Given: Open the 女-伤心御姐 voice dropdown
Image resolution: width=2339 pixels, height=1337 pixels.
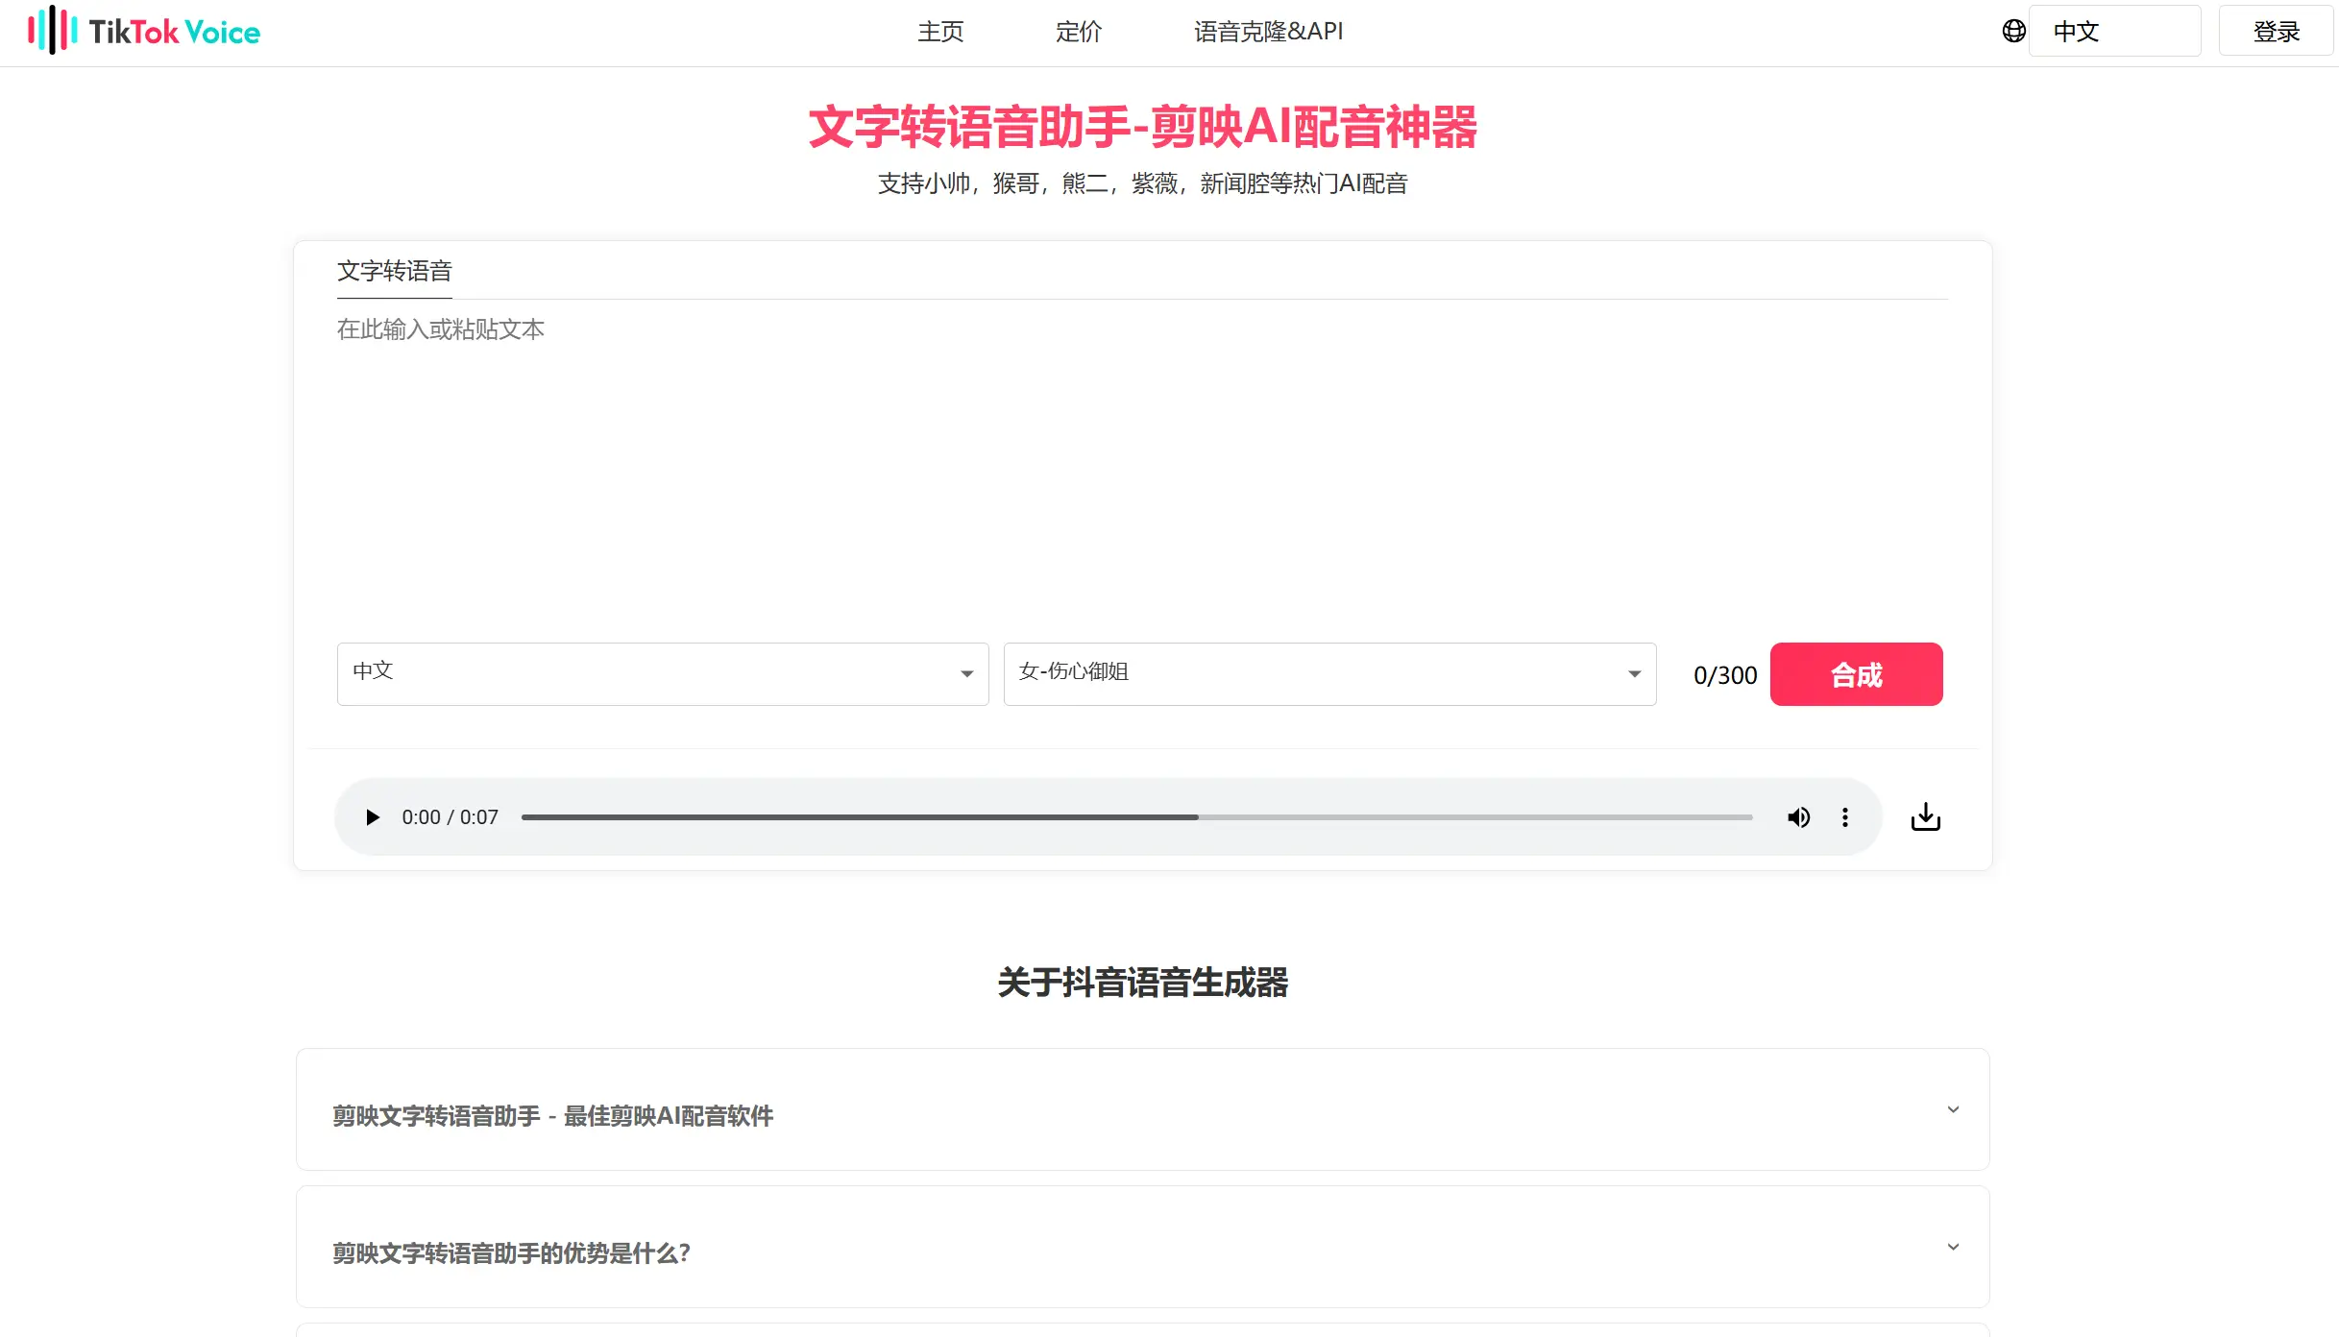Looking at the screenshot, I should [1329, 674].
